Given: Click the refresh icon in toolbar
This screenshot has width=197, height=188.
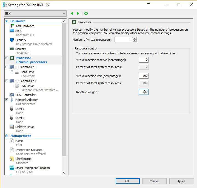Looking at the screenshot, I should 86,13.
